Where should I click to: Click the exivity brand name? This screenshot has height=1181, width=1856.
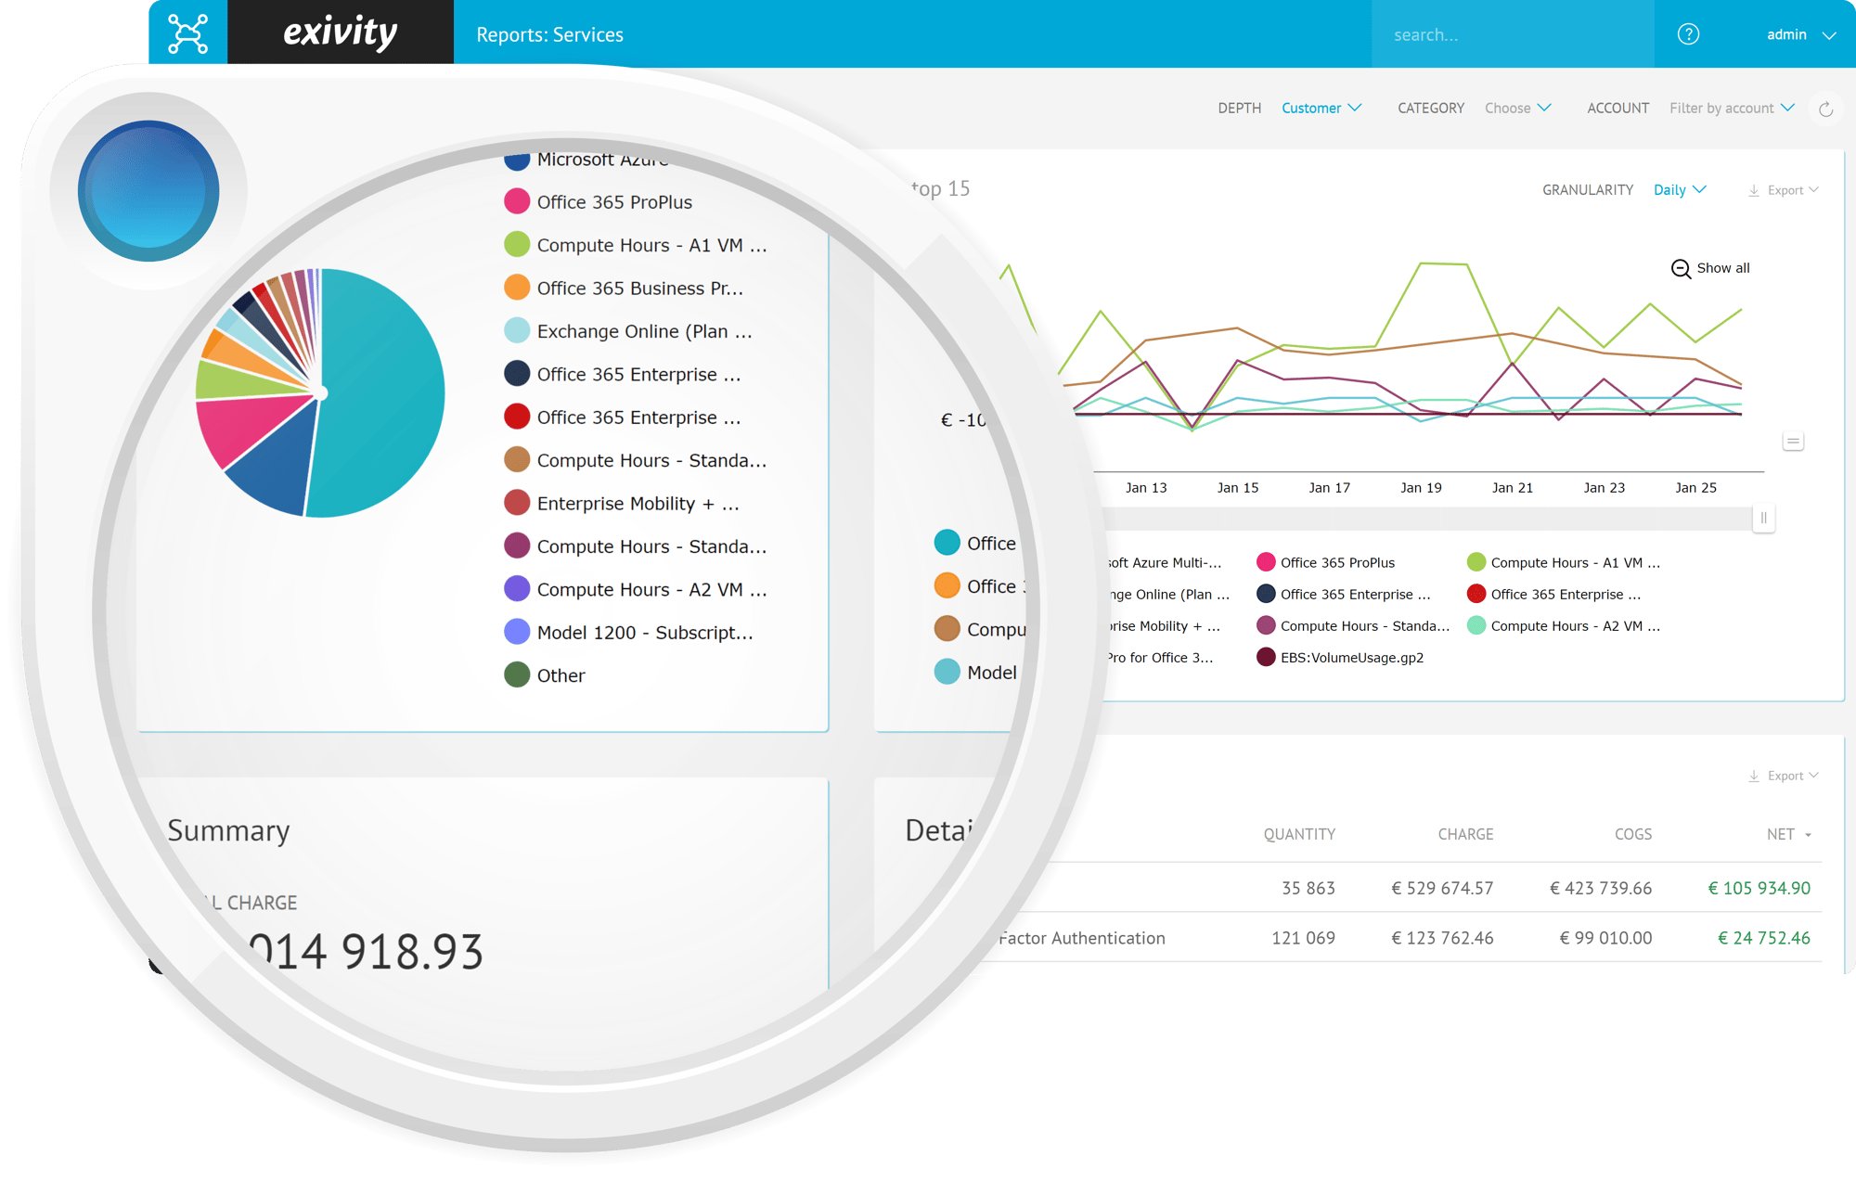[341, 32]
